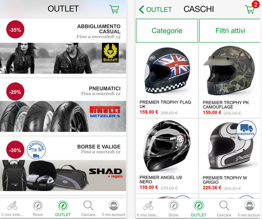Open Premier Angel U9 Nero product
Viewport: 262px width, 219px height.
click(x=167, y=156)
